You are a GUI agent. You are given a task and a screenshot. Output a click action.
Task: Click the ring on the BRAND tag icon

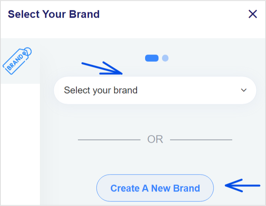coord(28,51)
